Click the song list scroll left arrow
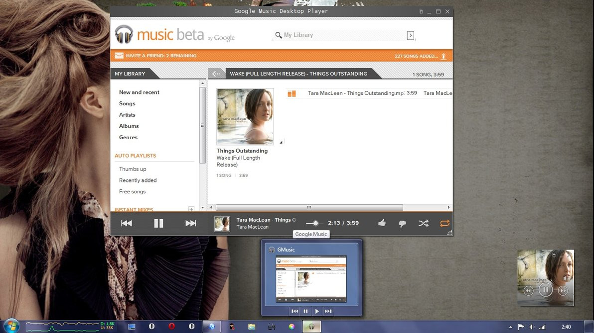Screen dimensions: 594x333 [x=211, y=207]
